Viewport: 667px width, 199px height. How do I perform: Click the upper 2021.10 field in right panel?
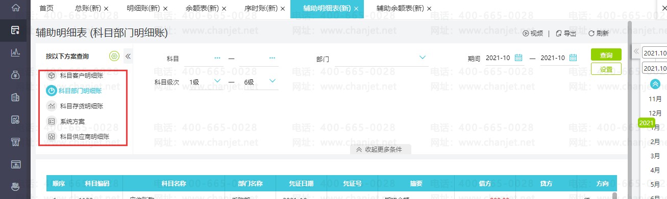[654, 53]
